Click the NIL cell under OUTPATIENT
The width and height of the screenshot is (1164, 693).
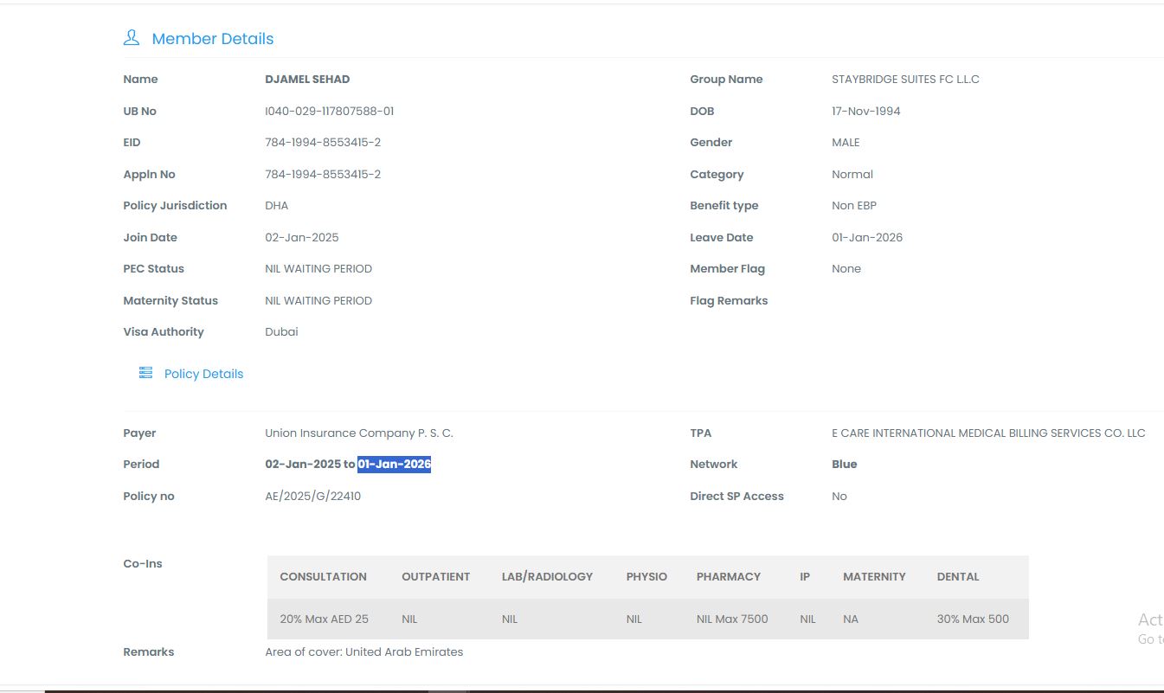(x=409, y=619)
